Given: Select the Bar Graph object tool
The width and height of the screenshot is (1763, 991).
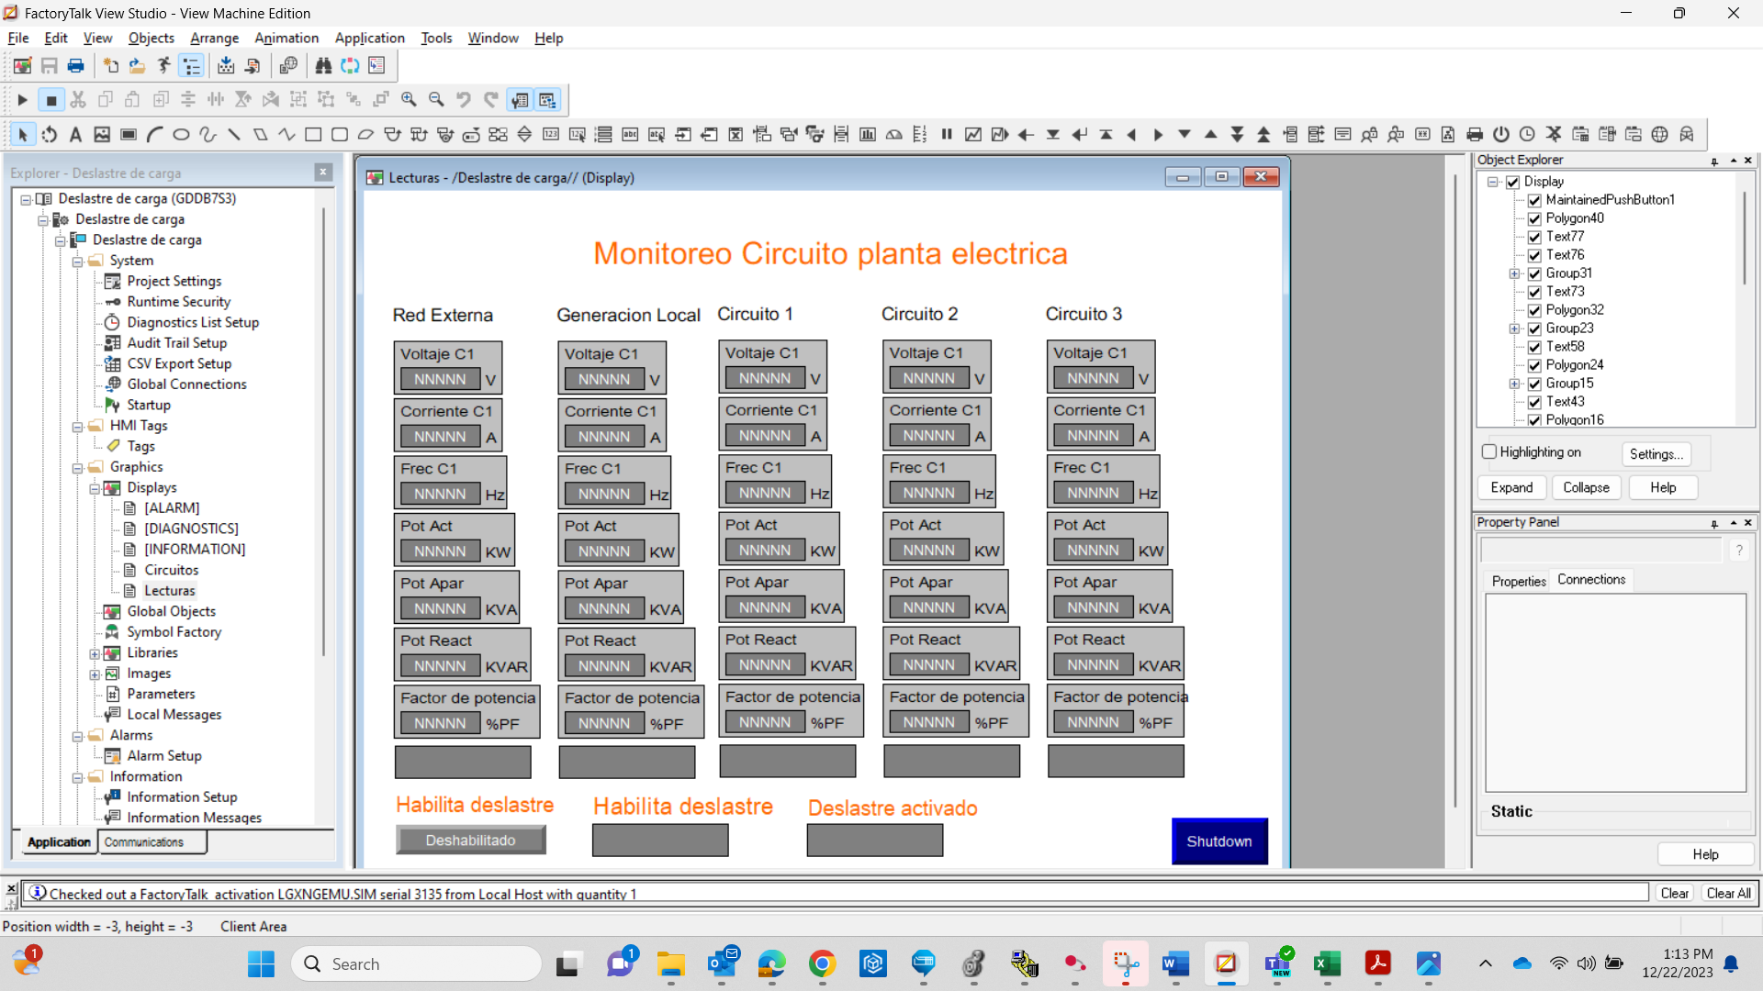Looking at the screenshot, I should (x=868, y=135).
